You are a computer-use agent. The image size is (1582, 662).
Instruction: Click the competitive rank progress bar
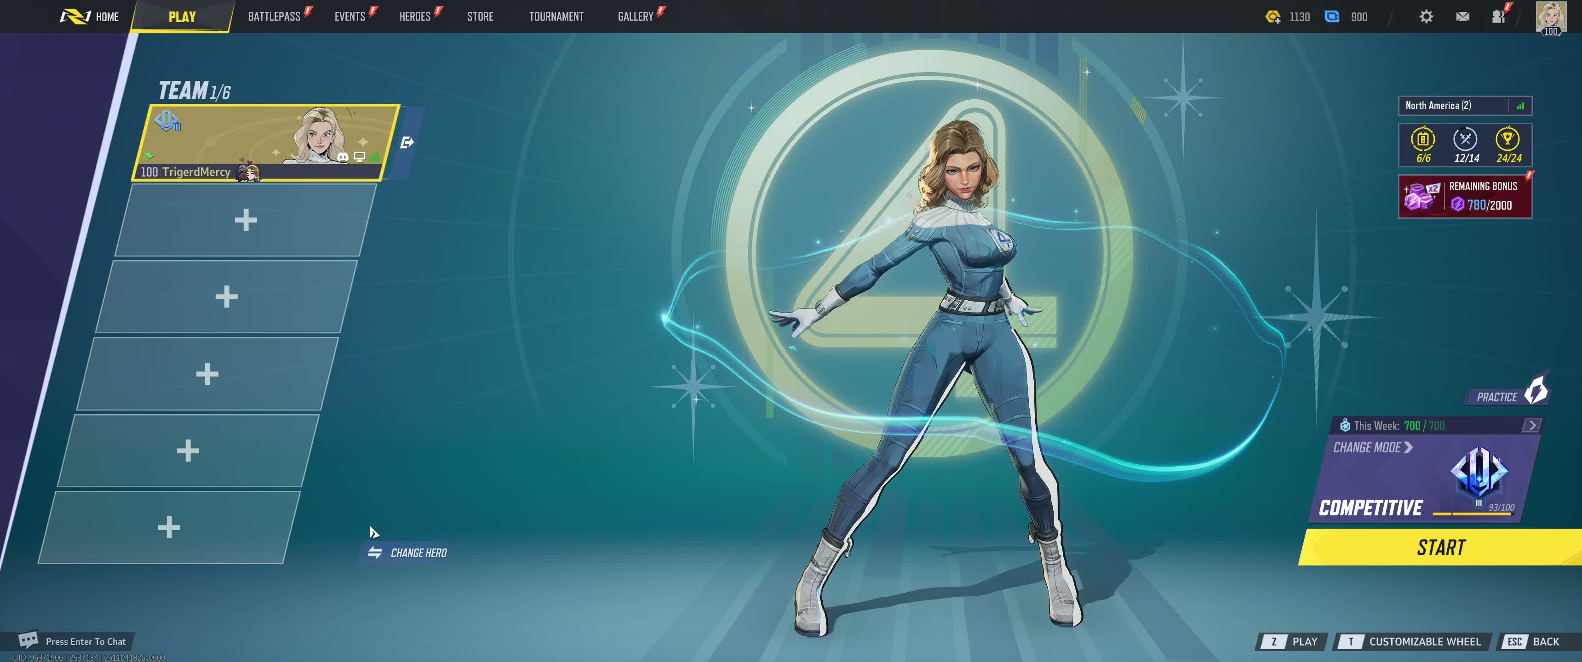(1472, 514)
